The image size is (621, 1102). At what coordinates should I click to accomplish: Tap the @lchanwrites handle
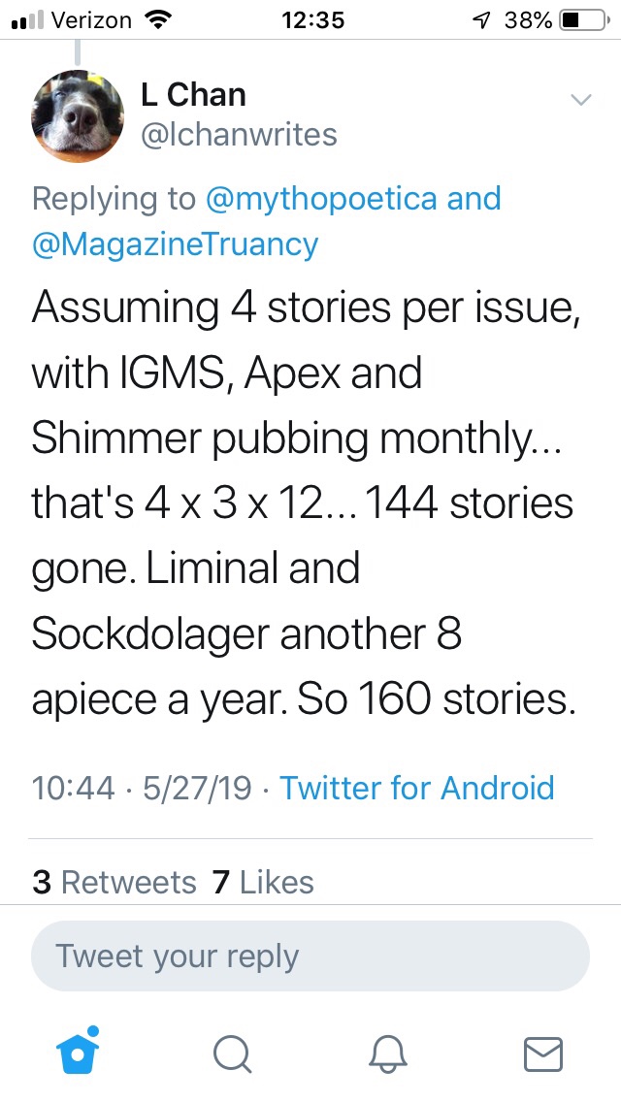(239, 135)
